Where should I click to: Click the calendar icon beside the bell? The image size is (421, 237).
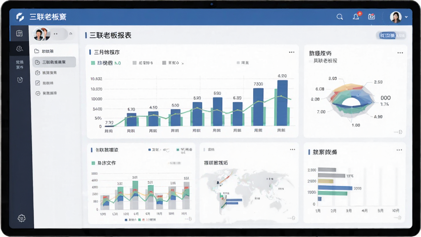[x=372, y=16]
